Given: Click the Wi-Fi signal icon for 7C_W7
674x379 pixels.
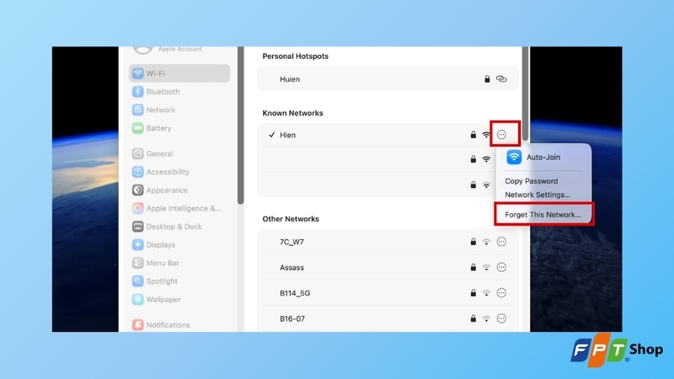Looking at the screenshot, I should (486, 242).
